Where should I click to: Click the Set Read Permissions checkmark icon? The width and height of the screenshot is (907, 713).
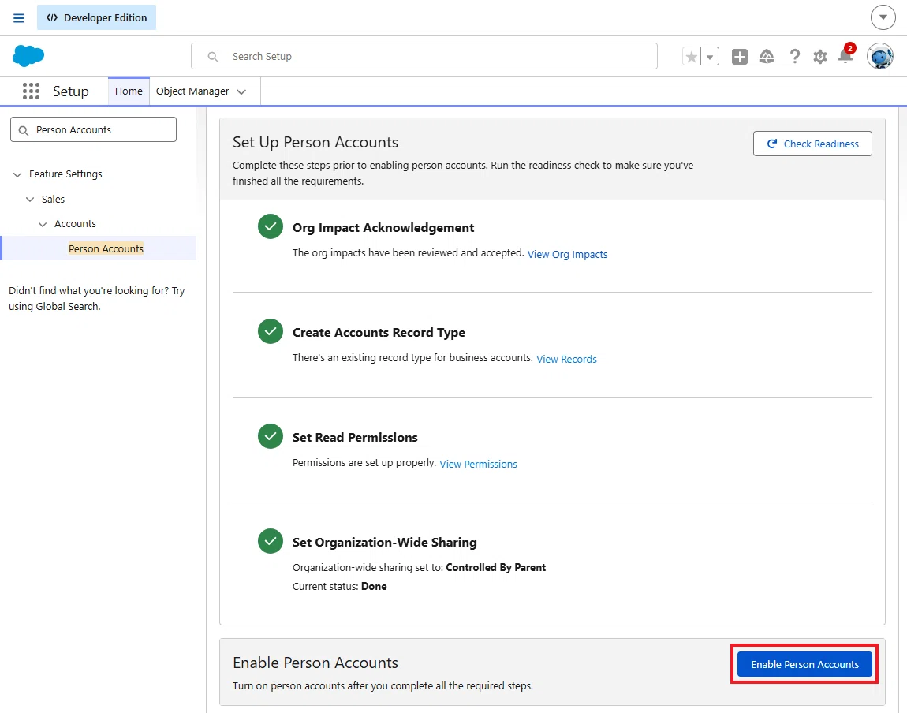[x=271, y=436]
